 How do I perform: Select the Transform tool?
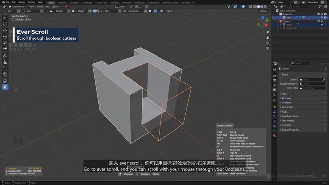click(5, 49)
